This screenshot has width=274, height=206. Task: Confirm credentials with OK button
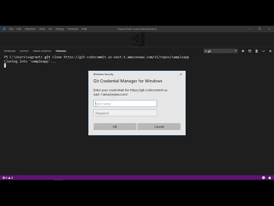click(115, 127)
